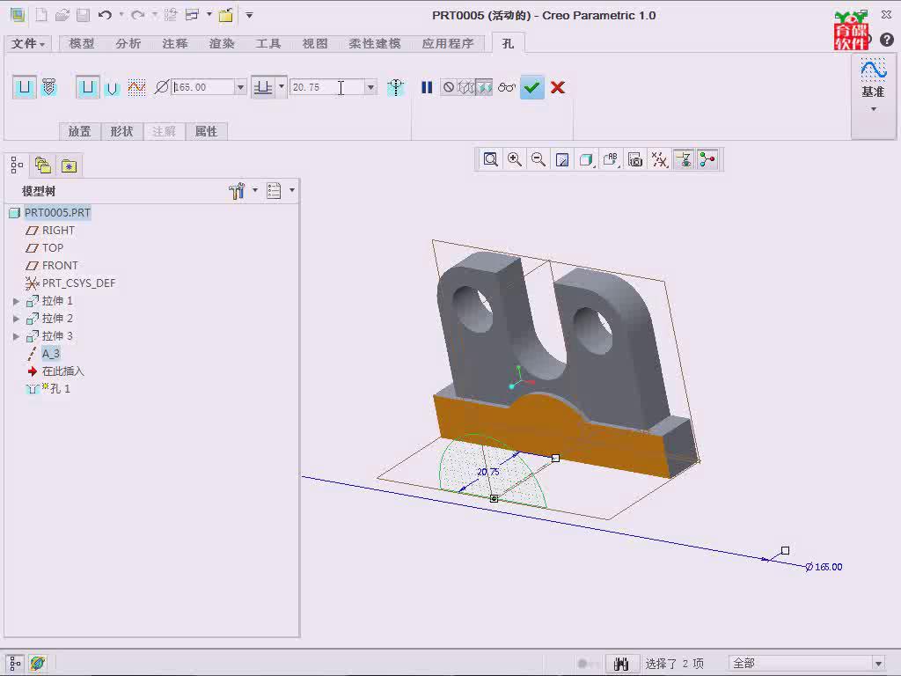This screenshot has width=901, height=676.
Task: Click the 20.75 dimension in the model
Action: click(488, 472)
